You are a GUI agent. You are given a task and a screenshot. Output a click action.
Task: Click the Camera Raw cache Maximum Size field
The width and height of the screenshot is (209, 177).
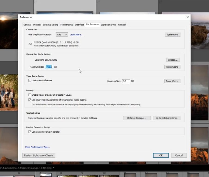[49, 67]
